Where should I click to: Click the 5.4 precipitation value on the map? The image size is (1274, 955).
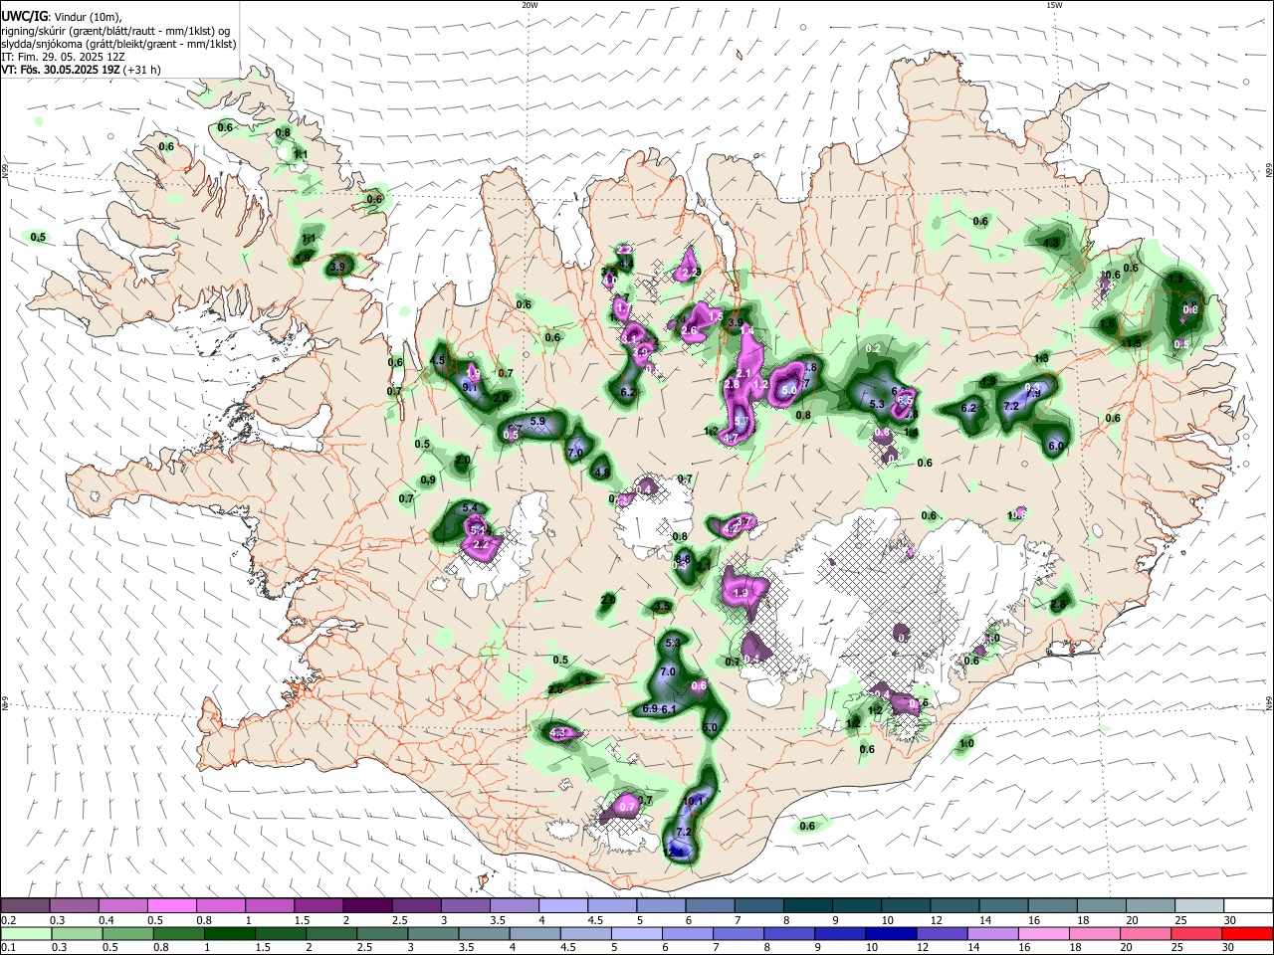pos(471,508)
